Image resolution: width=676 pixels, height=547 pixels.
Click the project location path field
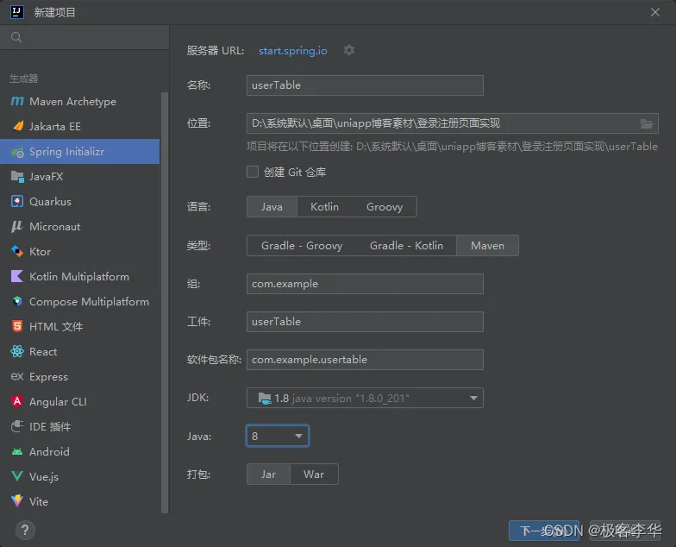(x=452, y=123)
